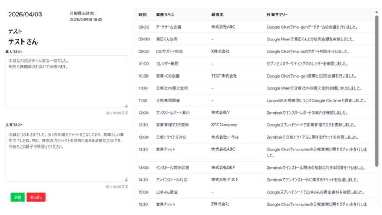This screenshot has width=382, height=215.
Task: Click the 15:00 time cell
Action: point(143,192)
